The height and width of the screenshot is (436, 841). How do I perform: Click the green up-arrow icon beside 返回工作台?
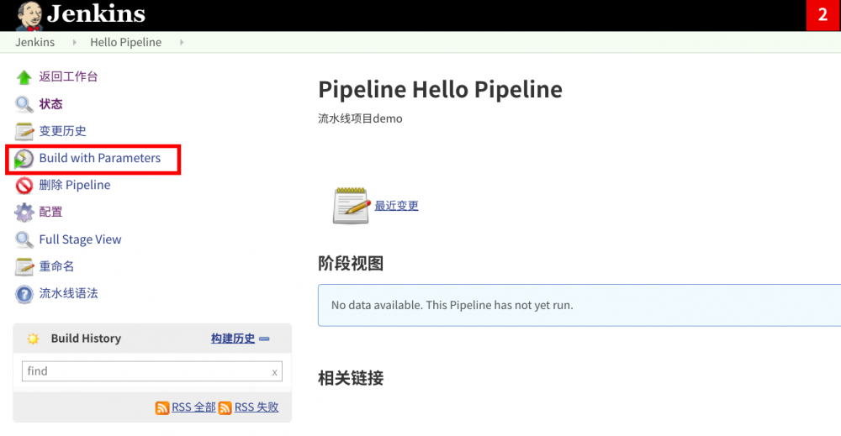(24, 77)
